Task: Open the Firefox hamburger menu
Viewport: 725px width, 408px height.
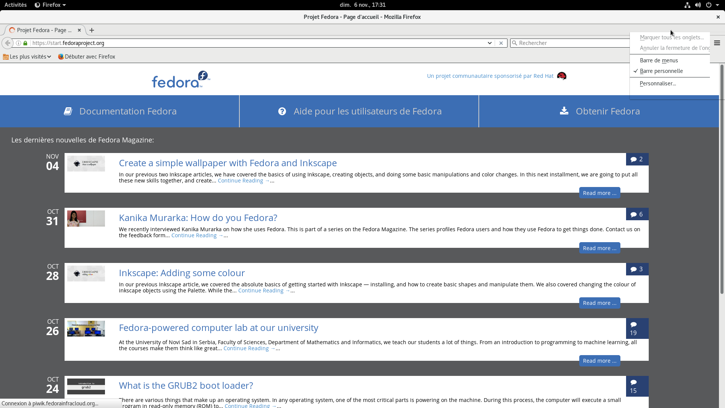Action: pyautogui.click(x=717, y=43)
